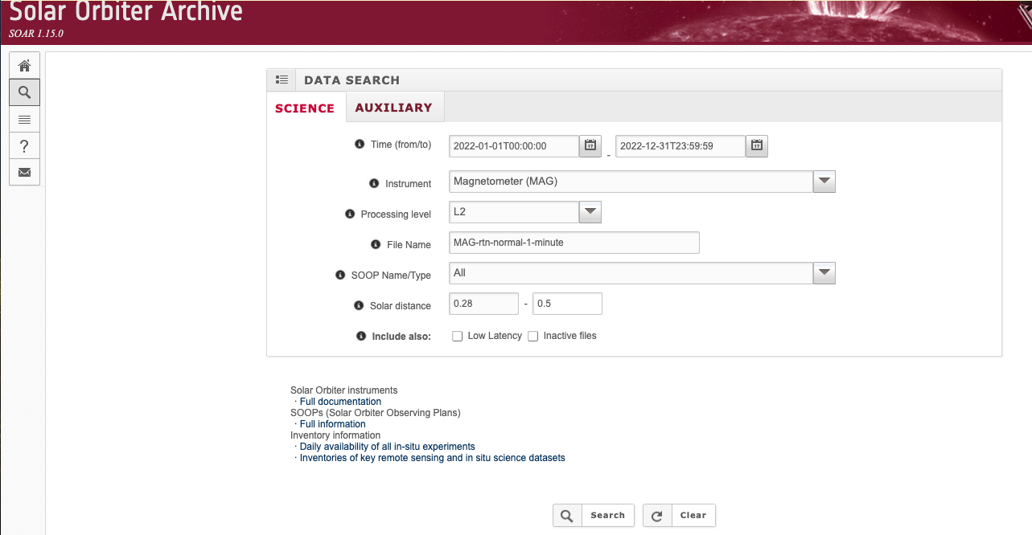Open Help question mark icon

(24, 145)
